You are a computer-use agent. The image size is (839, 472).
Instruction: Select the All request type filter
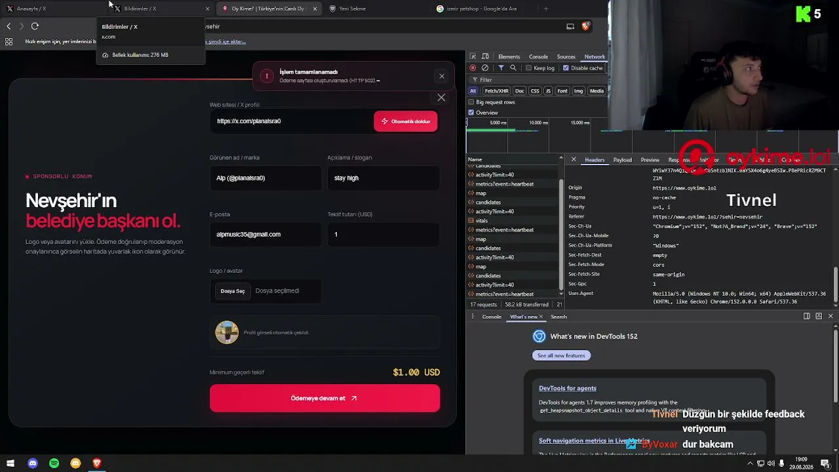point(473,91)
